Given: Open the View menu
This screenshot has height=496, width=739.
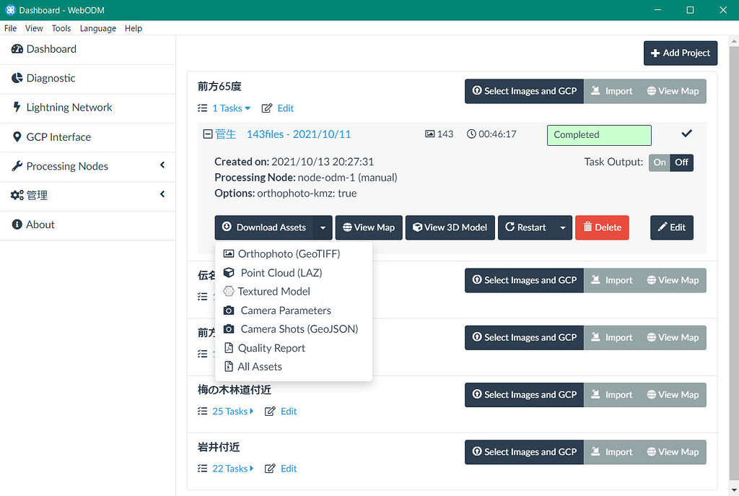Looking at the screenshot, I should [x=34, y=28].
